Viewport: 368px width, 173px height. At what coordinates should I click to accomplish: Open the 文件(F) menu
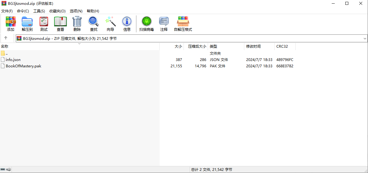coord(7,11)
